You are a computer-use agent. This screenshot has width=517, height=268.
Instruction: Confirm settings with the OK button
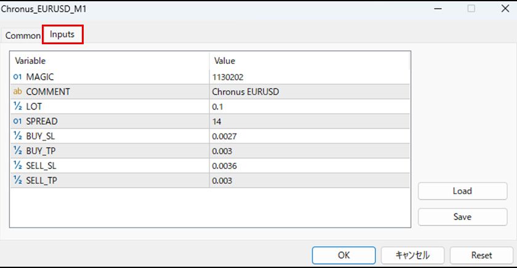click(343, 255)
